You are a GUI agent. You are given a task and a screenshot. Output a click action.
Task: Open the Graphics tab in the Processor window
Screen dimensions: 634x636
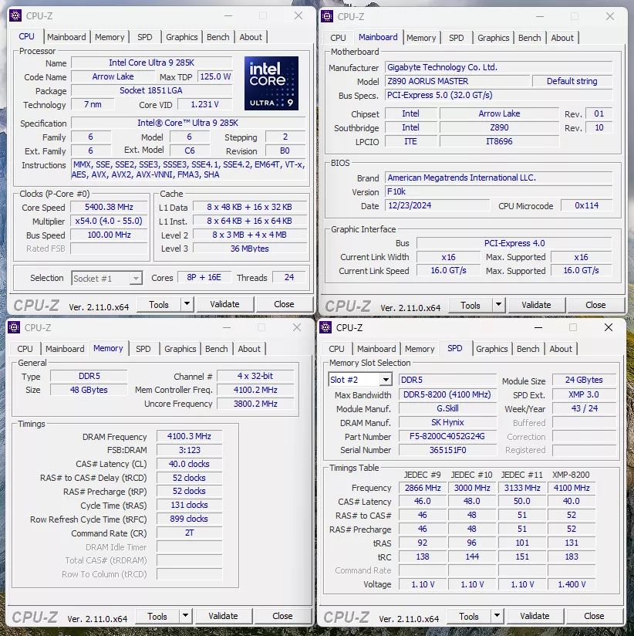click(181, 37)
